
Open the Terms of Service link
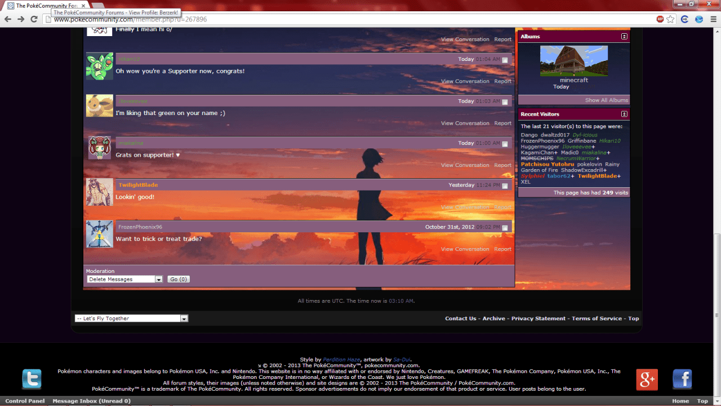pos(597,319)
